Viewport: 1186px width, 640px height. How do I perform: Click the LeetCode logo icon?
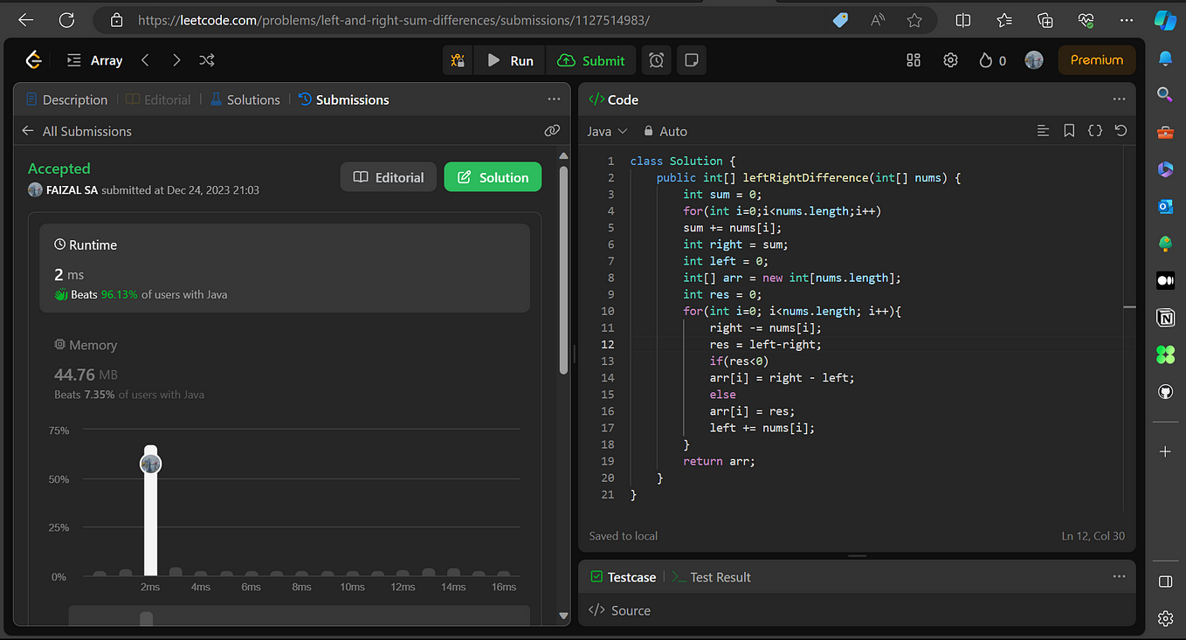coord(33,60)
